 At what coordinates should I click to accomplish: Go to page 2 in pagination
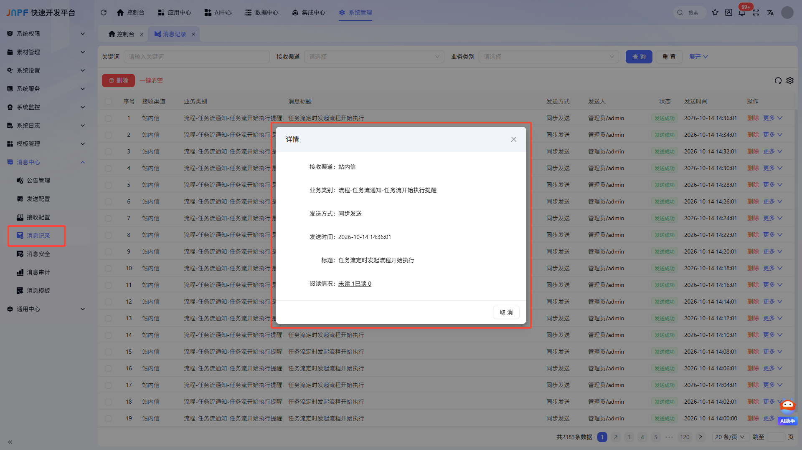click(x=616, y=437)
